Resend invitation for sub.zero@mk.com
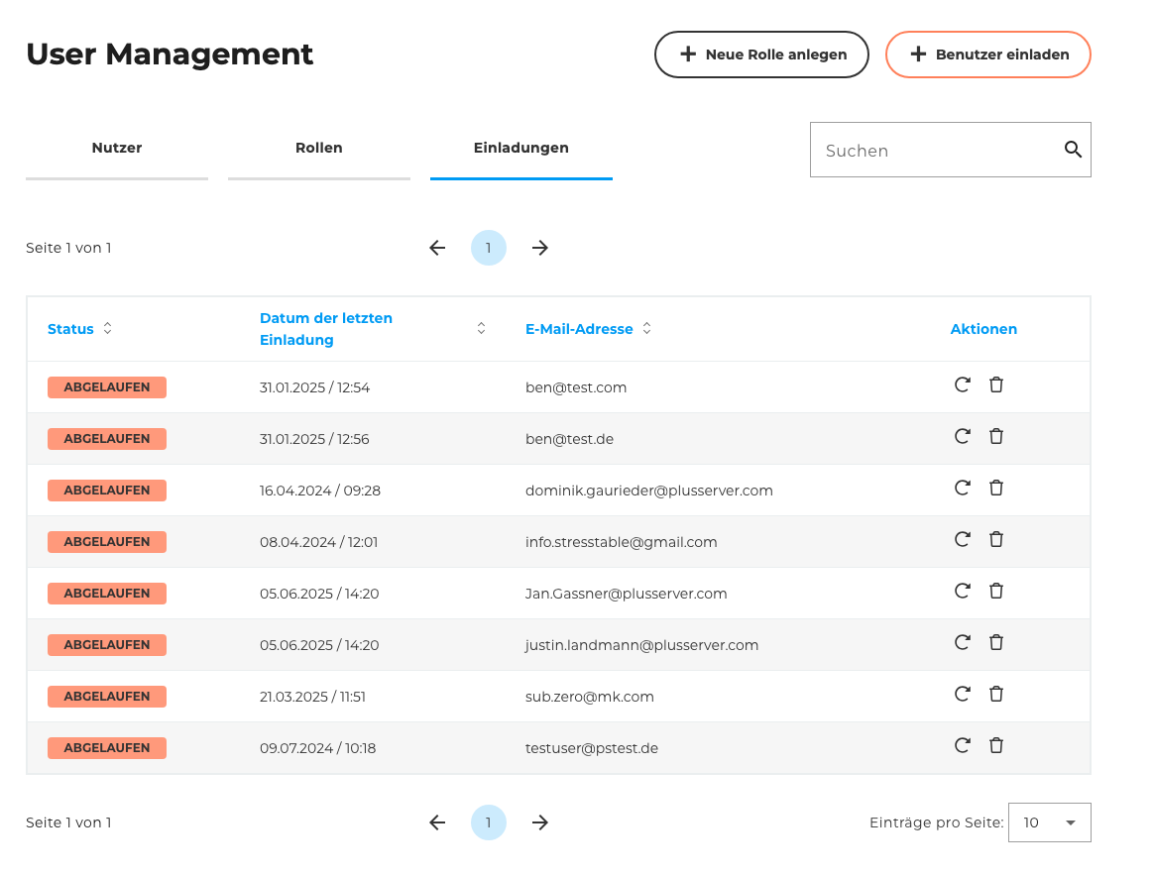Image resolution: width=1153 pixels, height=876 pixels. (962, 694)
